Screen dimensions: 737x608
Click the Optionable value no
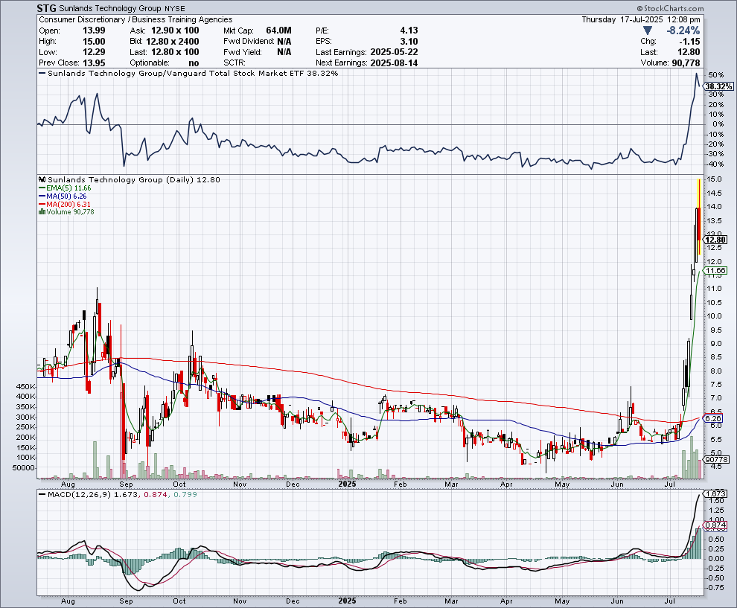coord(193,63)
